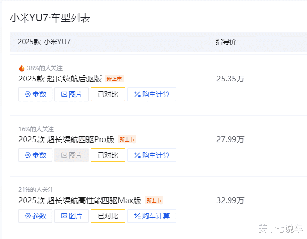The height and width of the screenshot is (239, 307).
Task: Open the 2025款 超长续航后驱版 title link
Action: click(x=60, y=79)
